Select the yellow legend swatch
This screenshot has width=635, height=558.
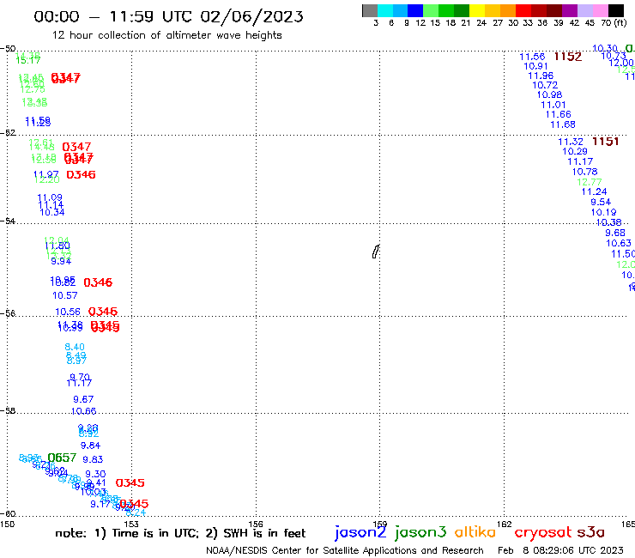click(476, 10)
